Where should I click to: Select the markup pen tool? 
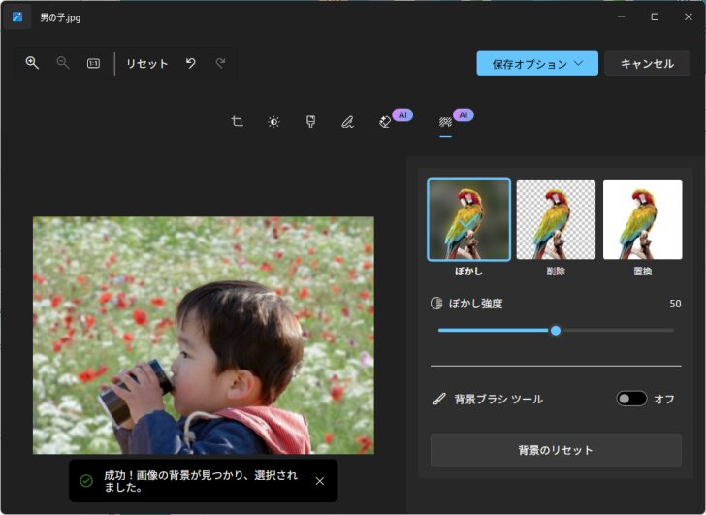pos(347,122)
